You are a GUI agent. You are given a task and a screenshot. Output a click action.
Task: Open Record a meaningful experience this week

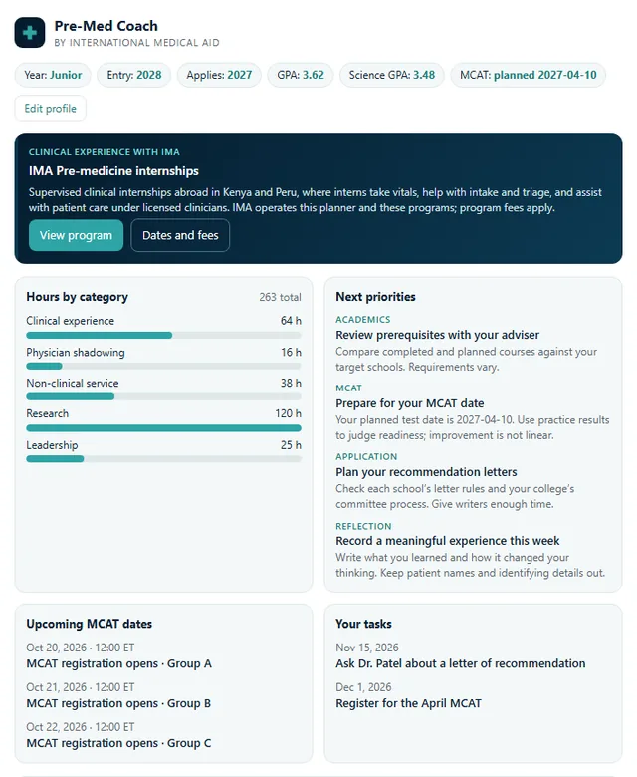click(448, 541)
